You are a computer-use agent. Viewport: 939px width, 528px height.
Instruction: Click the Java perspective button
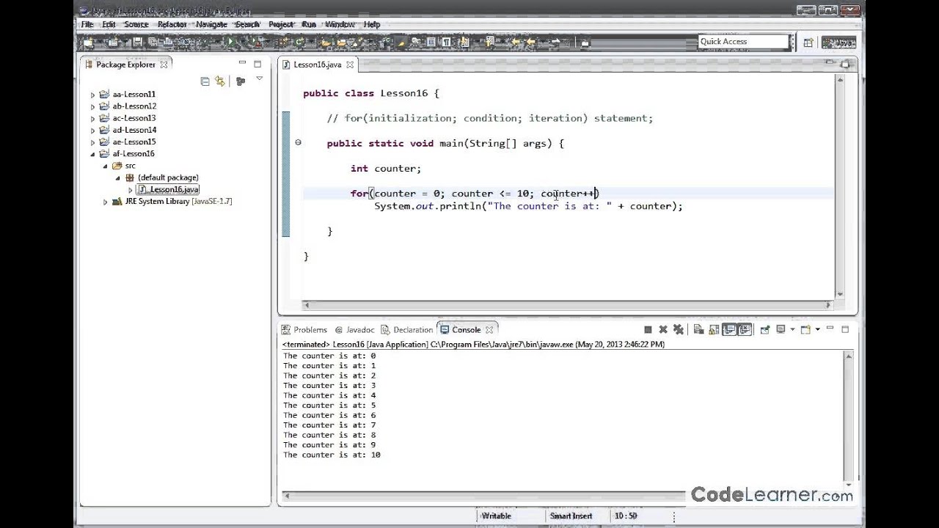tap(838, 43)
